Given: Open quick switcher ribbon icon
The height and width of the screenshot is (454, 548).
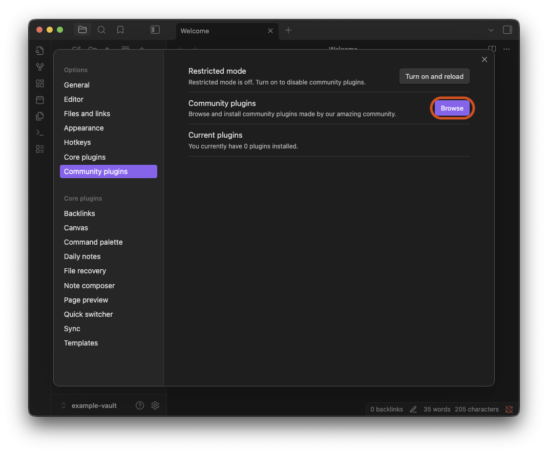Looking at the screenshot, I should tap(40, 51).
